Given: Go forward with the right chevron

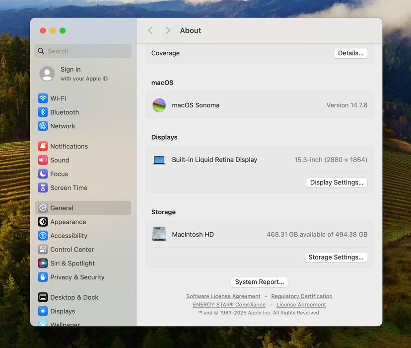Looking at the screenshot, I should tap(168, 30).
